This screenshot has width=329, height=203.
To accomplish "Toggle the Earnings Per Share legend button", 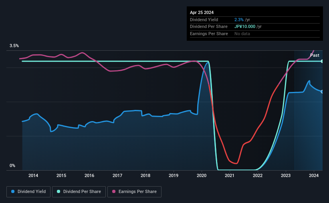I will [134, 192].
